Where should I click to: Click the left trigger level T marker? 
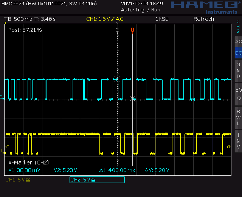(x=7, y=147)
